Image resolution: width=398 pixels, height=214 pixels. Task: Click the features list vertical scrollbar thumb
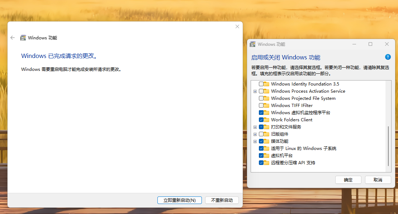388,146
